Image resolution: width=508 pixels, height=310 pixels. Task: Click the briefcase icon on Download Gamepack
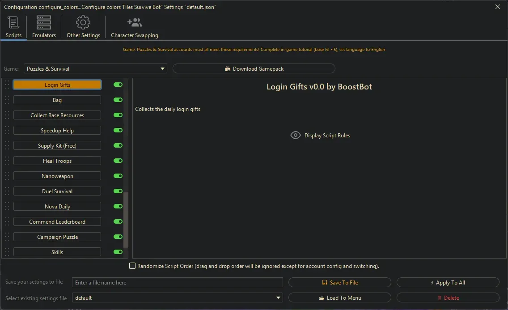pos(229,68)
